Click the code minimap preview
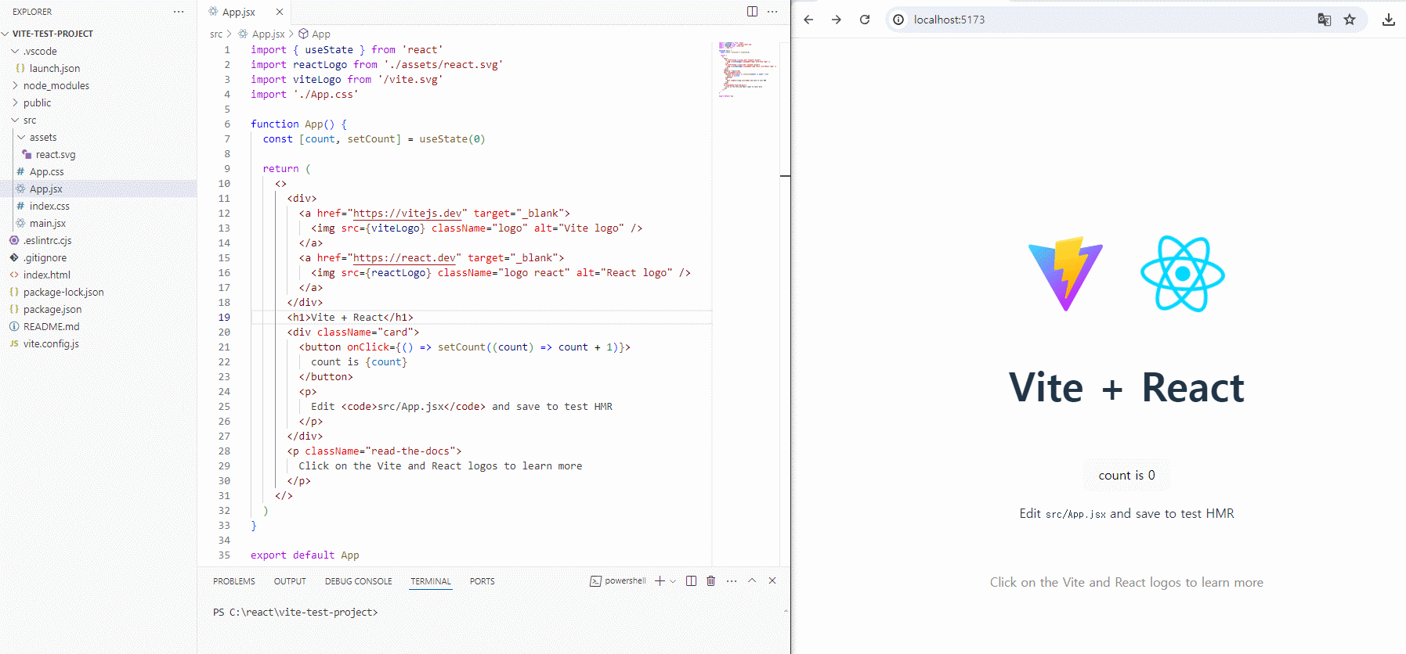Viewport: 1406px width, 654px height. (x=746, y=70)
